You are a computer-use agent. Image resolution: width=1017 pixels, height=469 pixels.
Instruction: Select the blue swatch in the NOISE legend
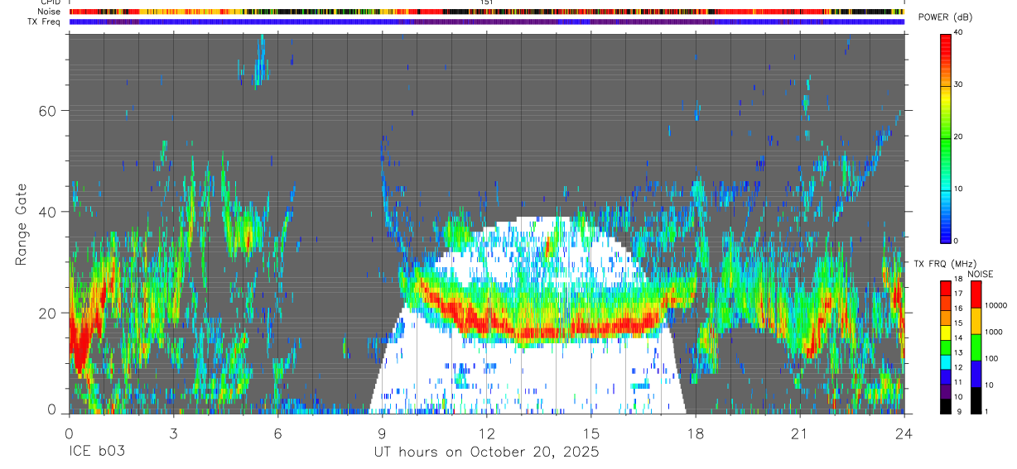coord(976,374)
